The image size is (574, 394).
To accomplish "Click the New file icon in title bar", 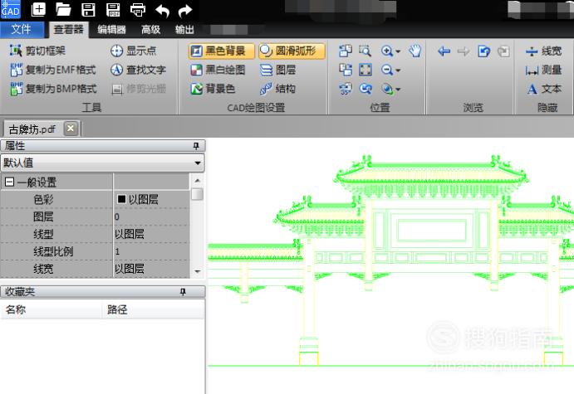I will [38, 9].
